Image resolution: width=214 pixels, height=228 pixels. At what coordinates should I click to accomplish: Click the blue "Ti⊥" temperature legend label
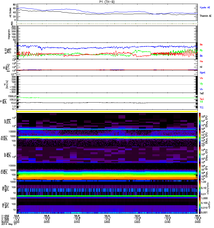tap(201, 107)
